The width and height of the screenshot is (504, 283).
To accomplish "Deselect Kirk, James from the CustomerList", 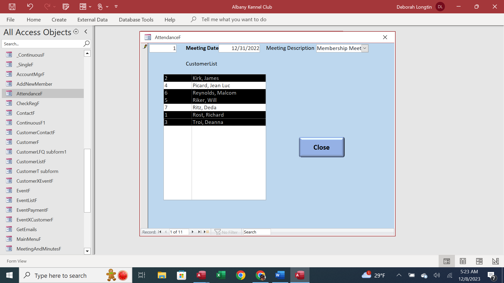I will [x=214, y=78].
